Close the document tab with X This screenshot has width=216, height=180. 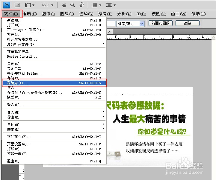coord(109,32)
